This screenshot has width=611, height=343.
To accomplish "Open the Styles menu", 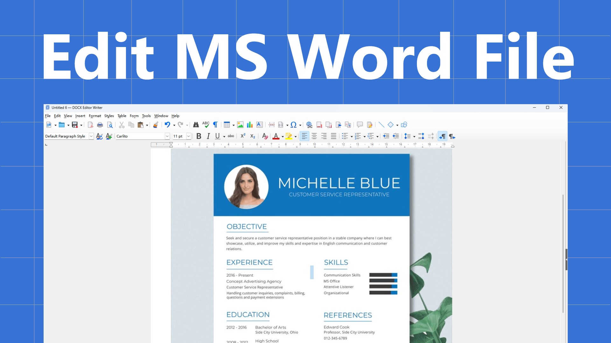I will 109,116.
